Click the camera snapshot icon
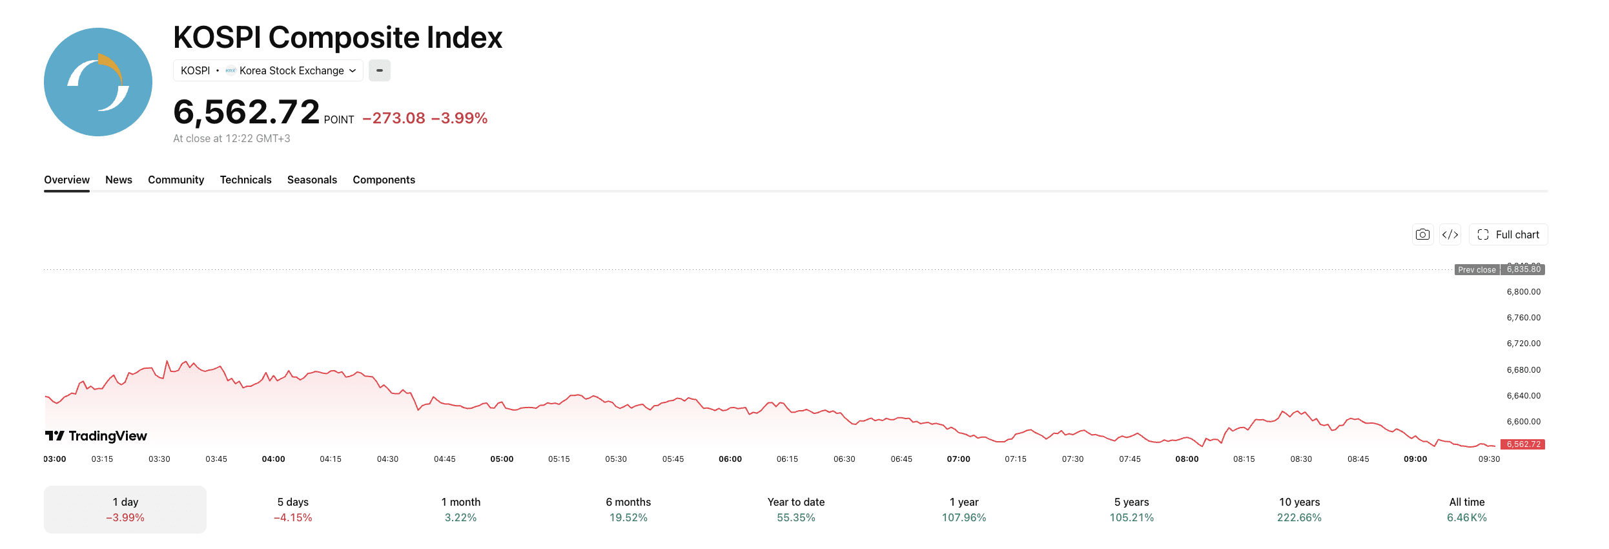Screen dimensions: 1609x549 1422,234
